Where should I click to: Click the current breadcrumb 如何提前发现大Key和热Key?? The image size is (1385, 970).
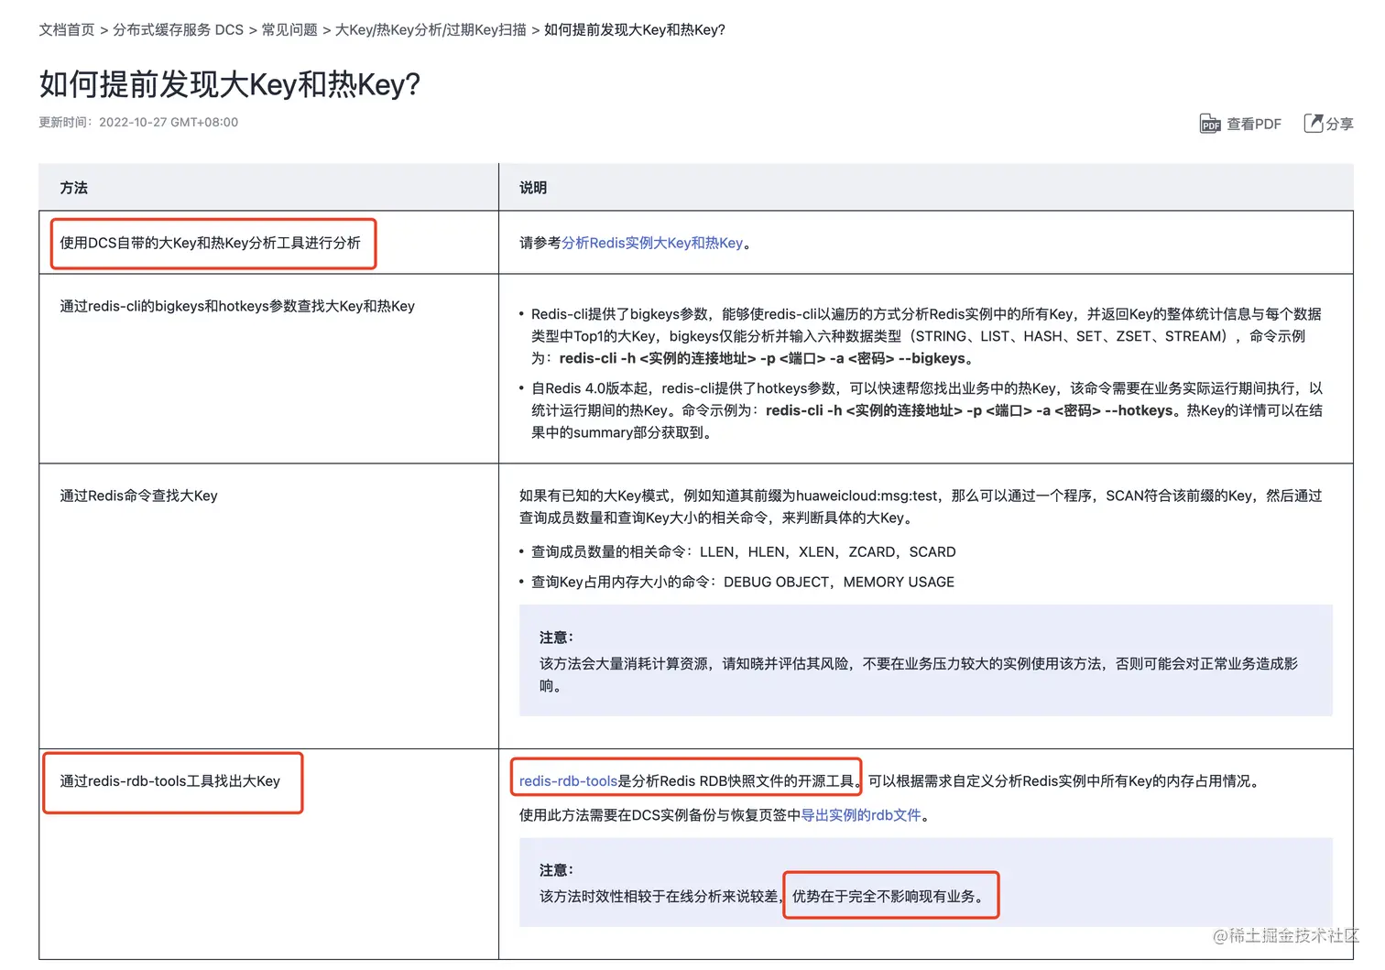[x=635, y=30]
